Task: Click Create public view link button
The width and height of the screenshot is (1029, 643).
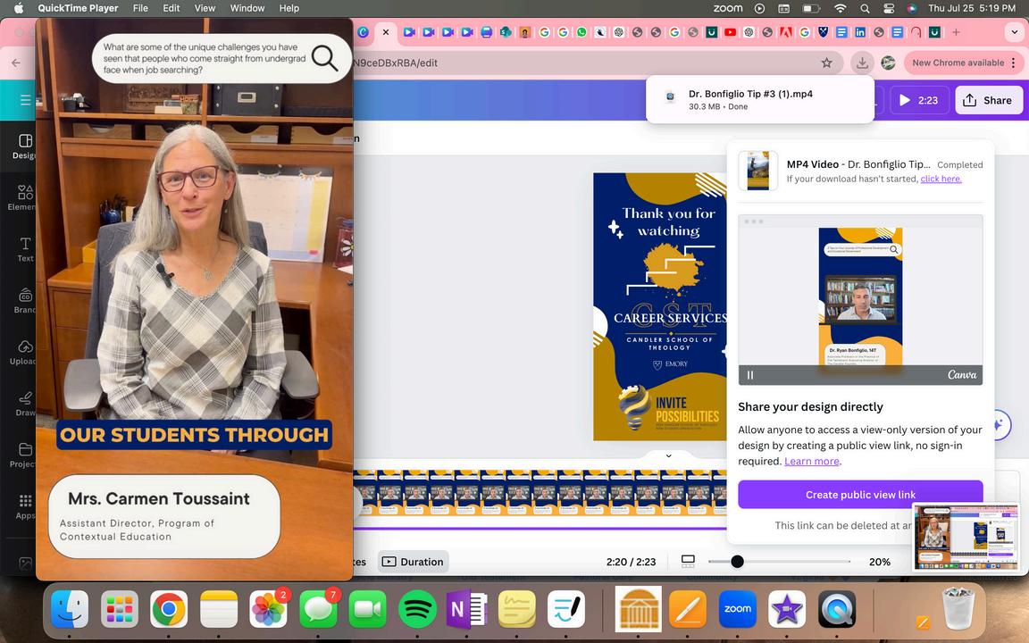Action: [x=860, y=495]
